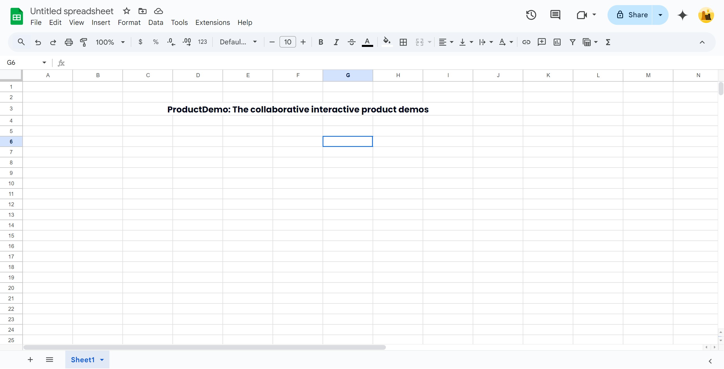Open Share quick actions arrow

tap(660, 15)
